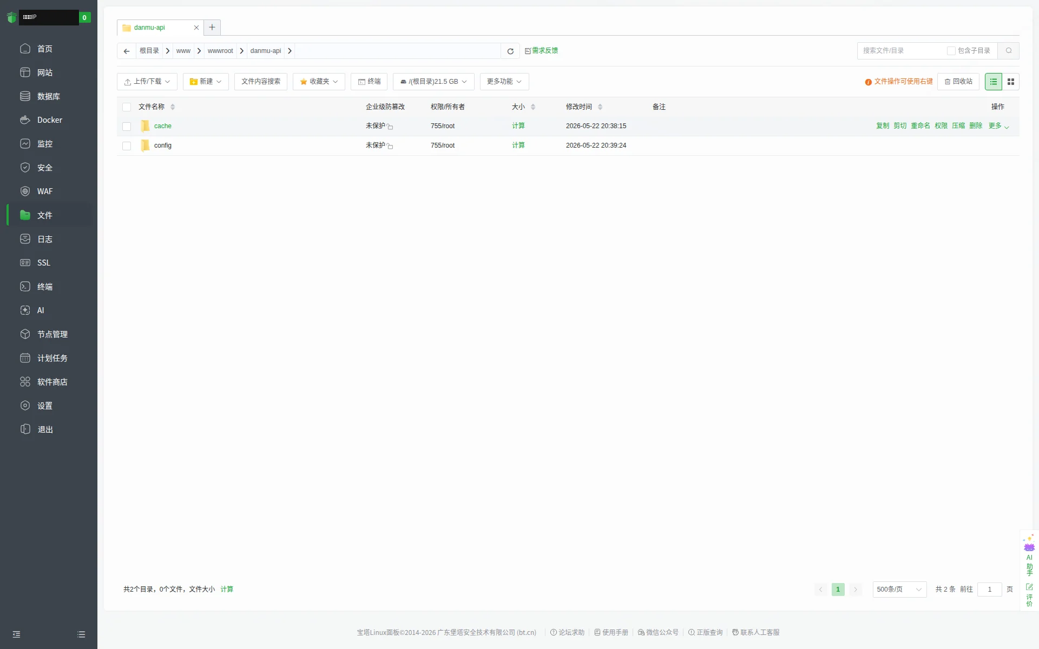The height and width of the screenshot is (649, 1039).
Task: Open the cache folder name
Action: [x=162, y=126]
